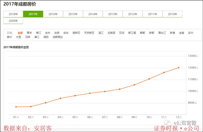Open the 2014年 price tab
203x132 pixels.
coord(93,14)
